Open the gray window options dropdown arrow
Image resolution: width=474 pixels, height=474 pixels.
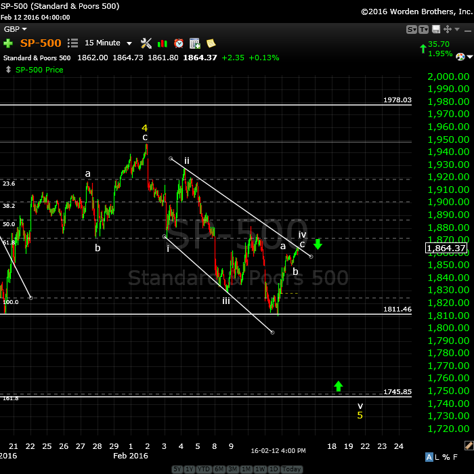tap(457, 29)
